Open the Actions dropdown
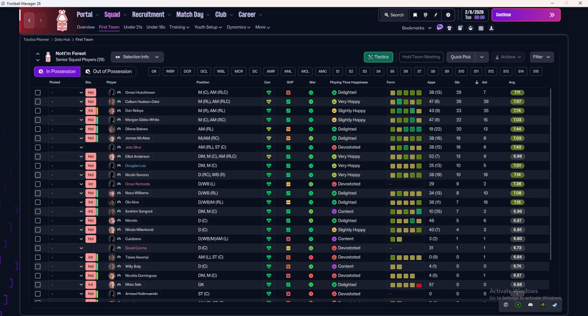588x316 pixels. click(x=508, y=57)
